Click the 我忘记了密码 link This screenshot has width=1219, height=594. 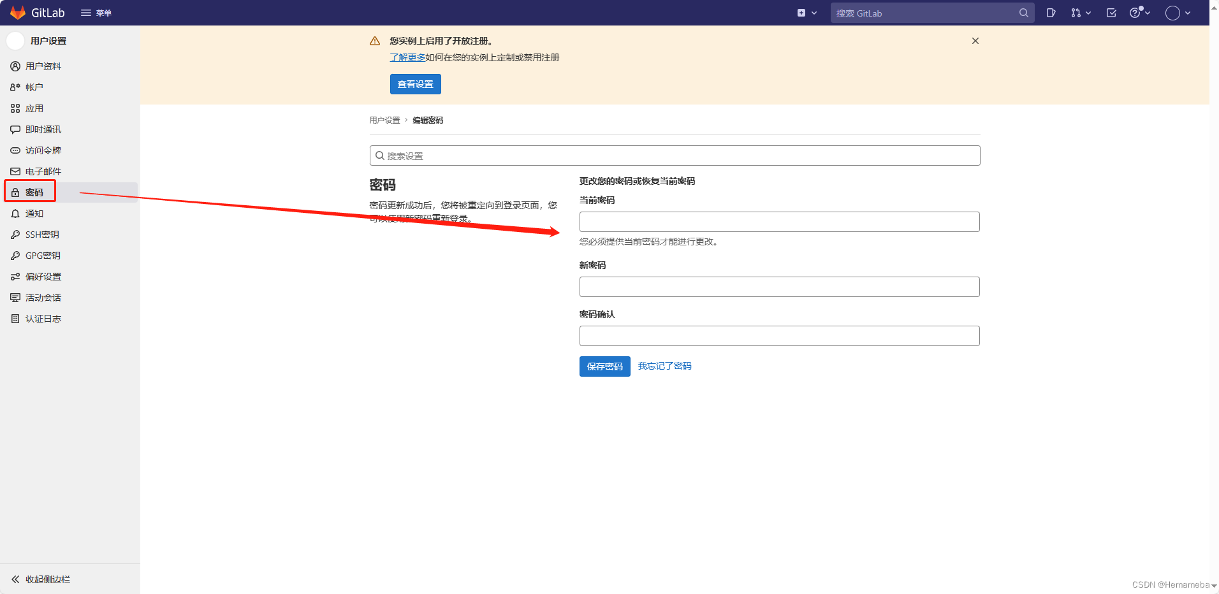coord(664,366)
